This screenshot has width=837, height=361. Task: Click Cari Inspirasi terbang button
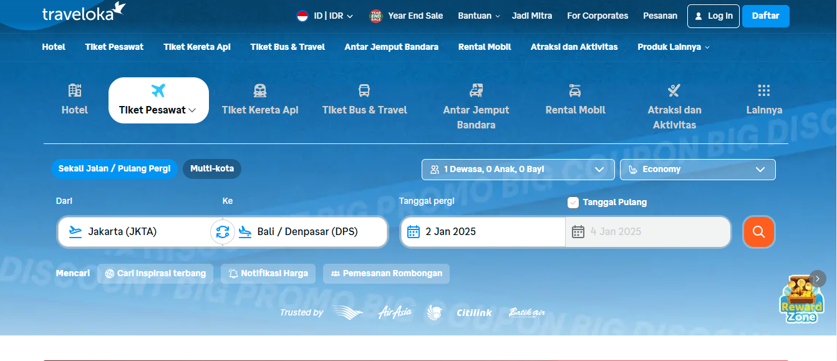pos(155,274)
